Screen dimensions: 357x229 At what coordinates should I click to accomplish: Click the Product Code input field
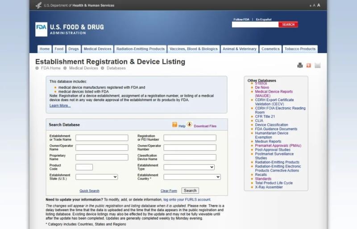[x=84, y=167]
